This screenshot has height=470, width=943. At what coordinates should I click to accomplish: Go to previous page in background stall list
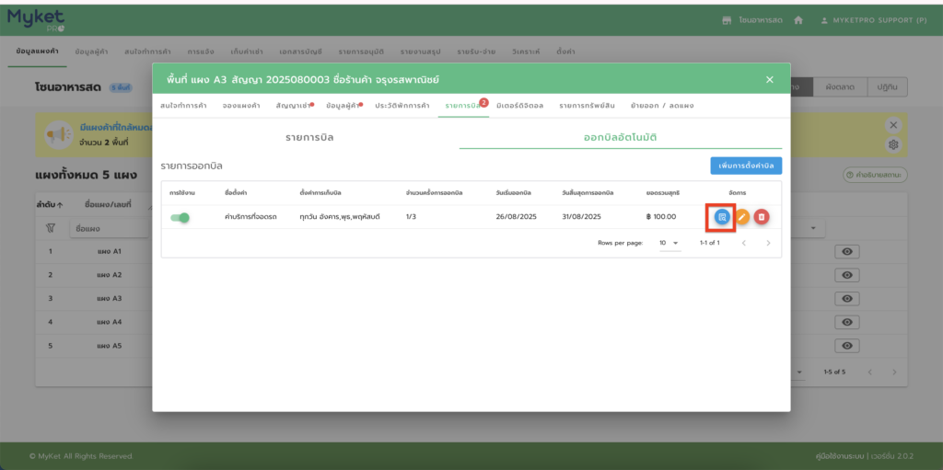[x=869, y=372]
